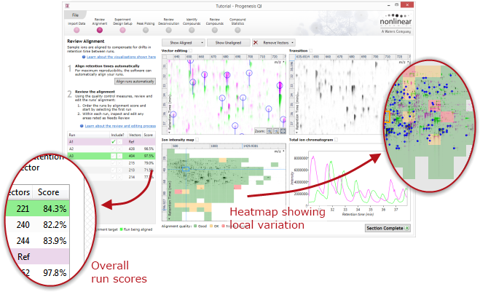Click the Vector editing retention time axis arrow
Image resolution: width=480 pixels, height=292 pixels.
point(170,133)
